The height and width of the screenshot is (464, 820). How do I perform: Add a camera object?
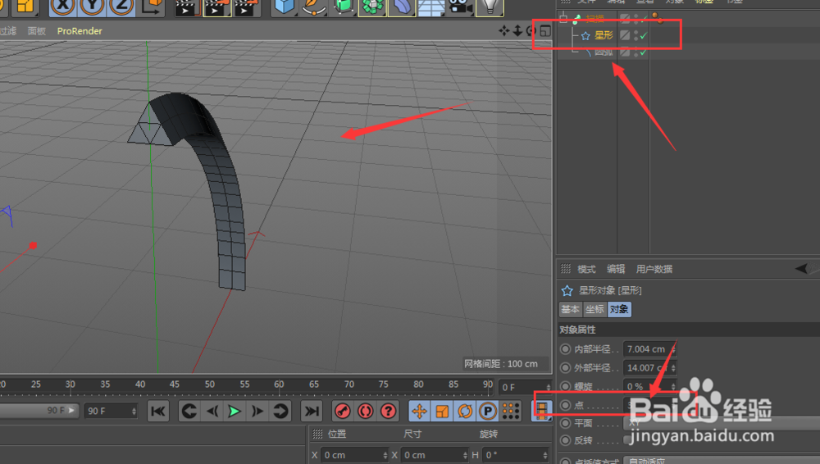pos(460,7)
